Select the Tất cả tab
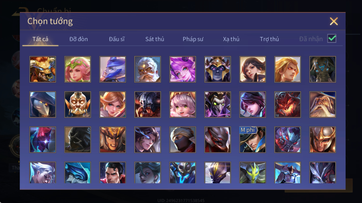362x203 pixels. pos(40,39)
